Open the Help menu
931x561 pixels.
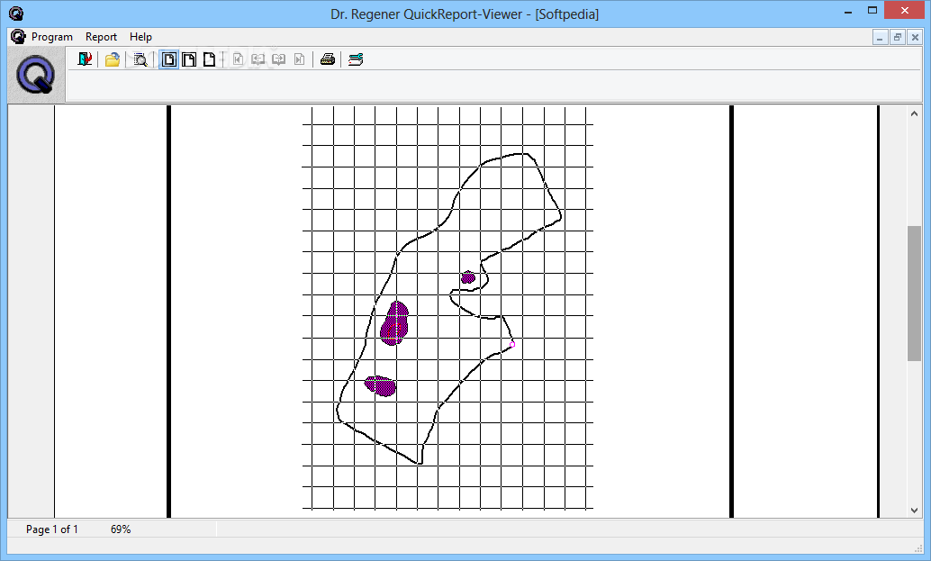click(x=140, y=37)
